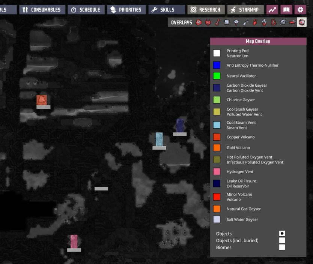Click the Cool Slush Geyser yellow swatch

click(x=217, y=112)
